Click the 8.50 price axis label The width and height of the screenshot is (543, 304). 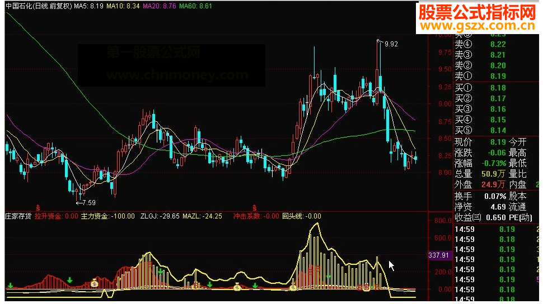(444, 139)
